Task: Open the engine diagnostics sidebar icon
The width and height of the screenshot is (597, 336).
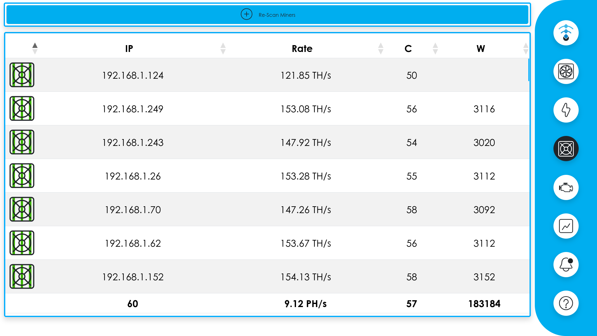Action: click(x=566, y=188)
